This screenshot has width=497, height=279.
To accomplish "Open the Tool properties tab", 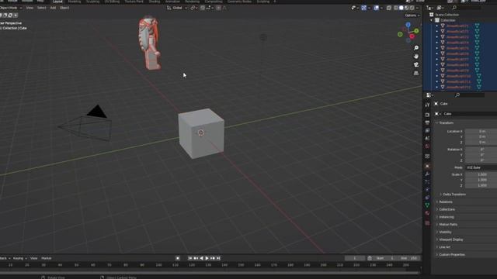I will (427, 105).
